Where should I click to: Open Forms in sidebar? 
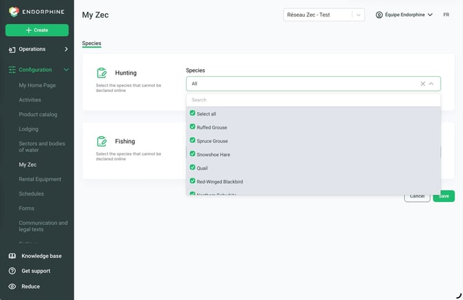pyautogui.click(x=26, y=208)
